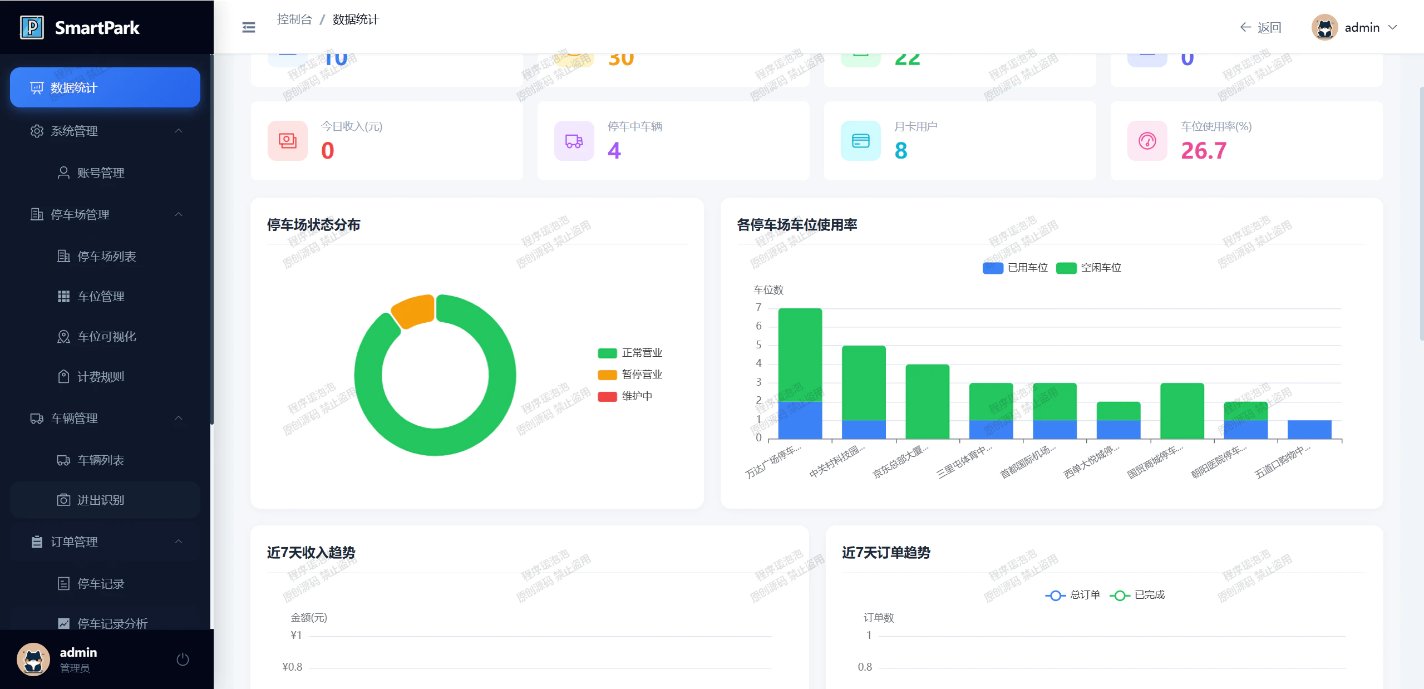This screenshot has width=1424, height=689.
Task: Open the 停车场列表 menu item
Action: click(x=105, y=256)
